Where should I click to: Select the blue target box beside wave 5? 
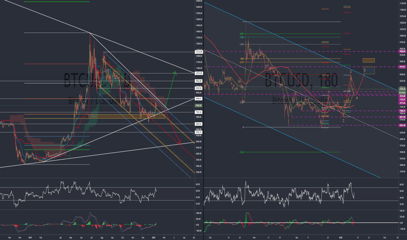point(369,70)
